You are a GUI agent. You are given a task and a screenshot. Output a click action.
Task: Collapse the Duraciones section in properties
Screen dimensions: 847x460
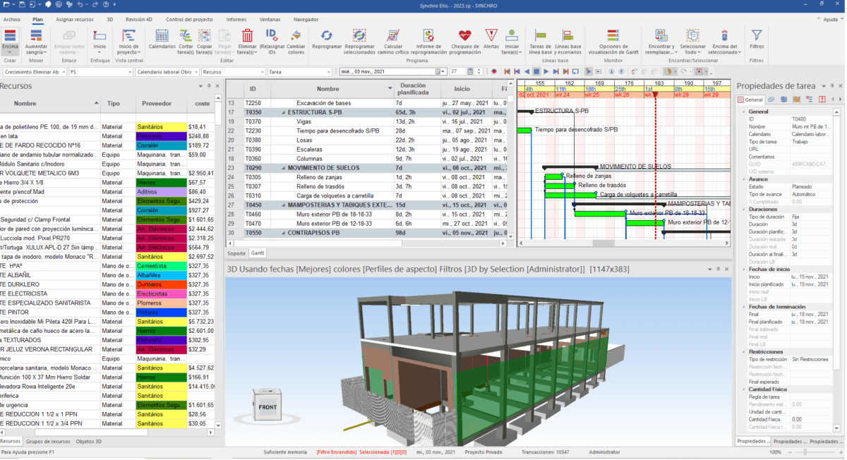743,210
